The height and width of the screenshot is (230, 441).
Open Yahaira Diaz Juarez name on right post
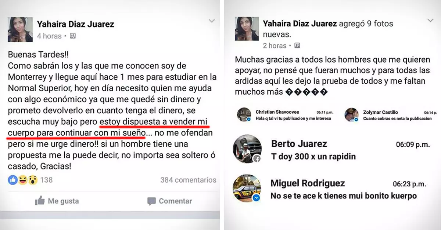(300, 24)
